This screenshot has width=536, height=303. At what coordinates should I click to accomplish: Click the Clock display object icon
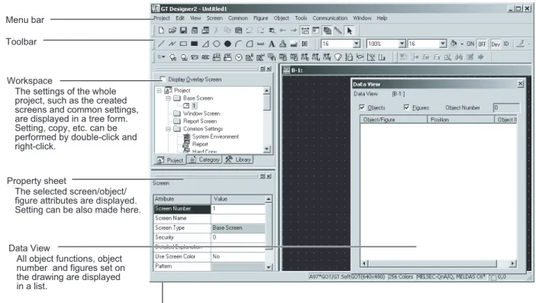click(238, 57)
